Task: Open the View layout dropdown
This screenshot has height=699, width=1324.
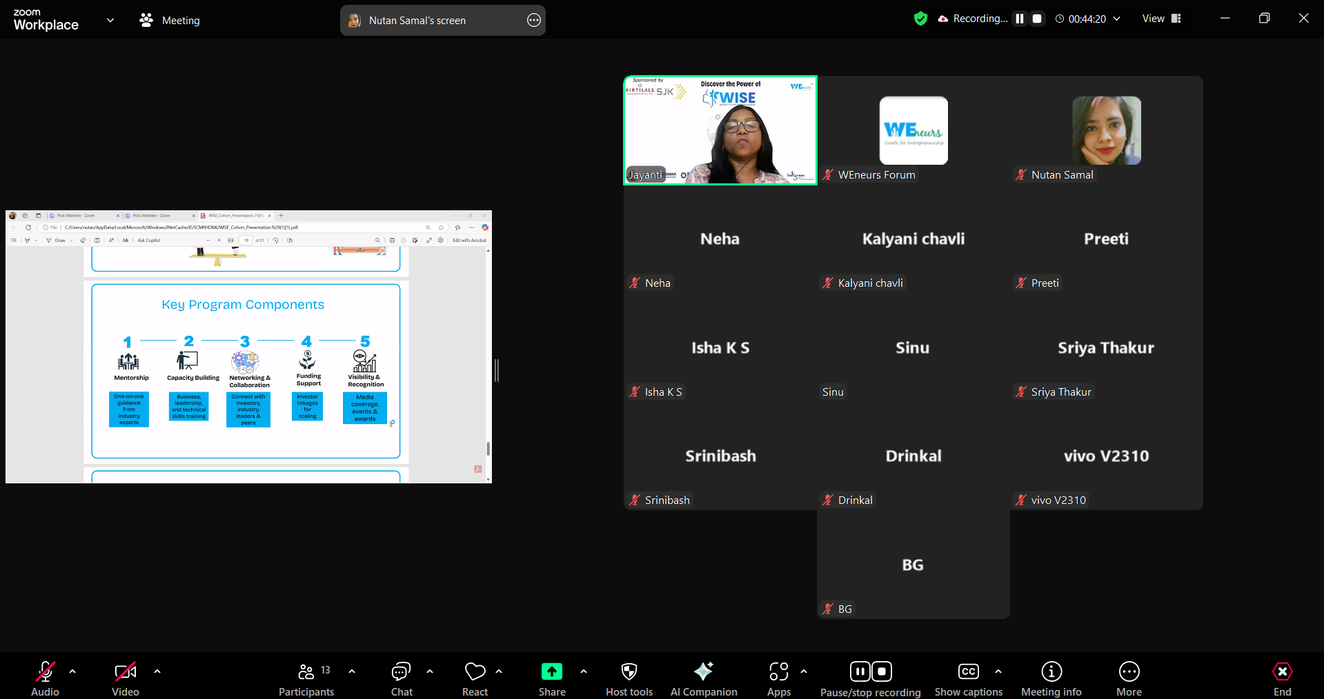Action: pyautogui.click(x=1161, y=19)
